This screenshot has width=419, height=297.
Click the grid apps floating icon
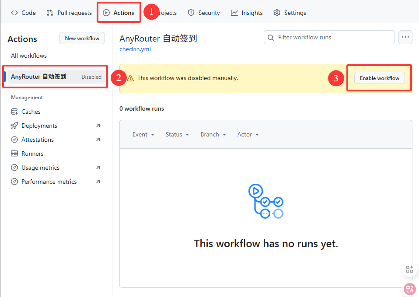click(409, 269)
